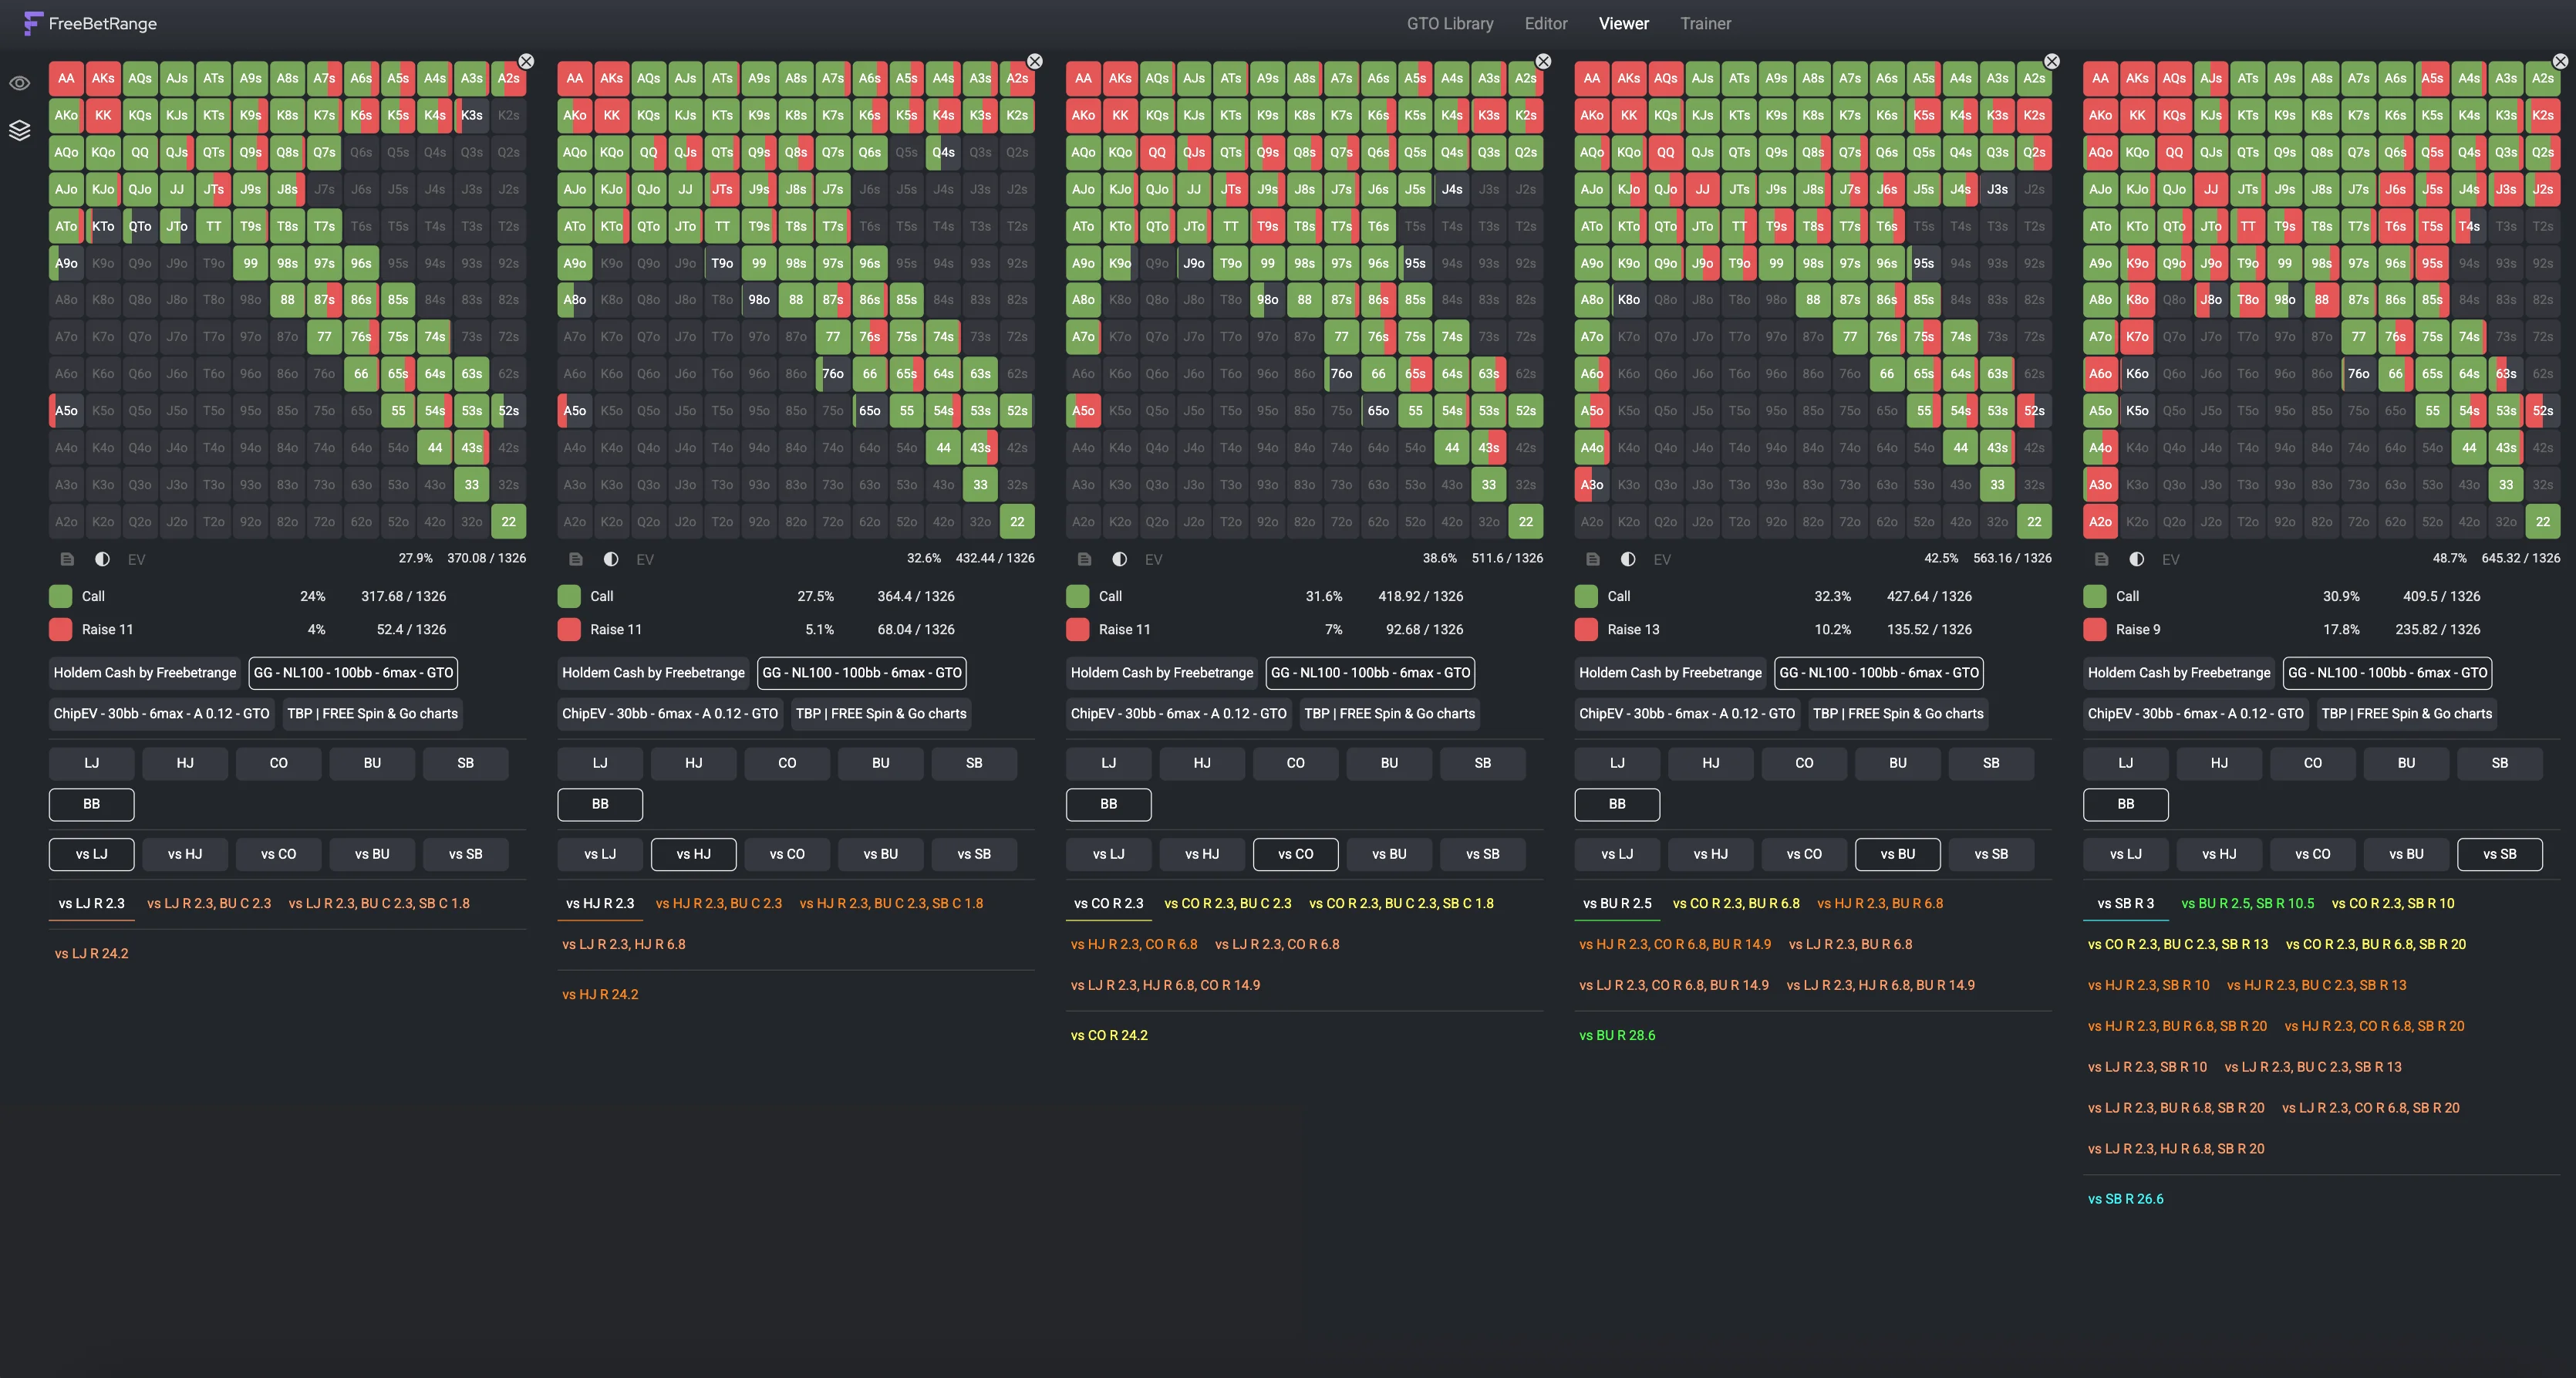
Task: Click the green Call color swatch legend
Action: point(60,596)
